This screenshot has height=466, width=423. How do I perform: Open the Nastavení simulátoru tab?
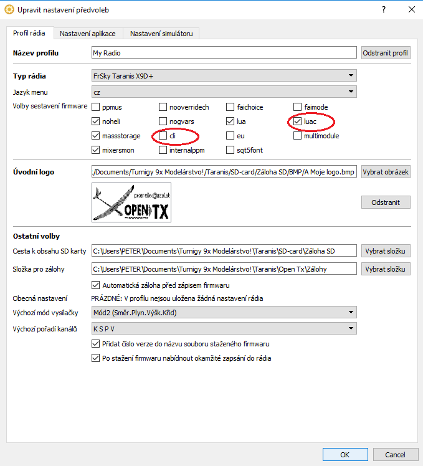tap(161, 34)
